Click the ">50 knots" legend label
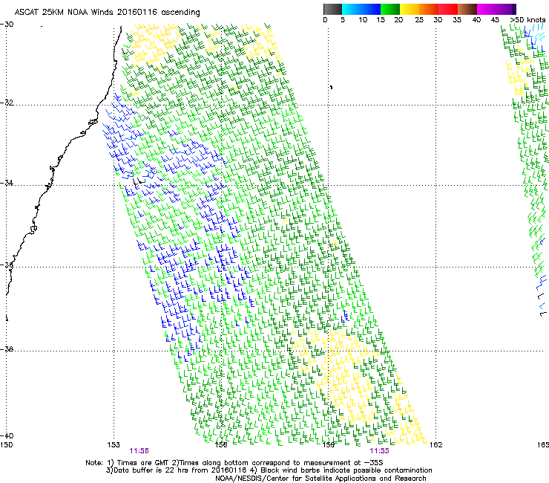Image resolution: width=549 pixels, height=483 pixels. (527, 20)
